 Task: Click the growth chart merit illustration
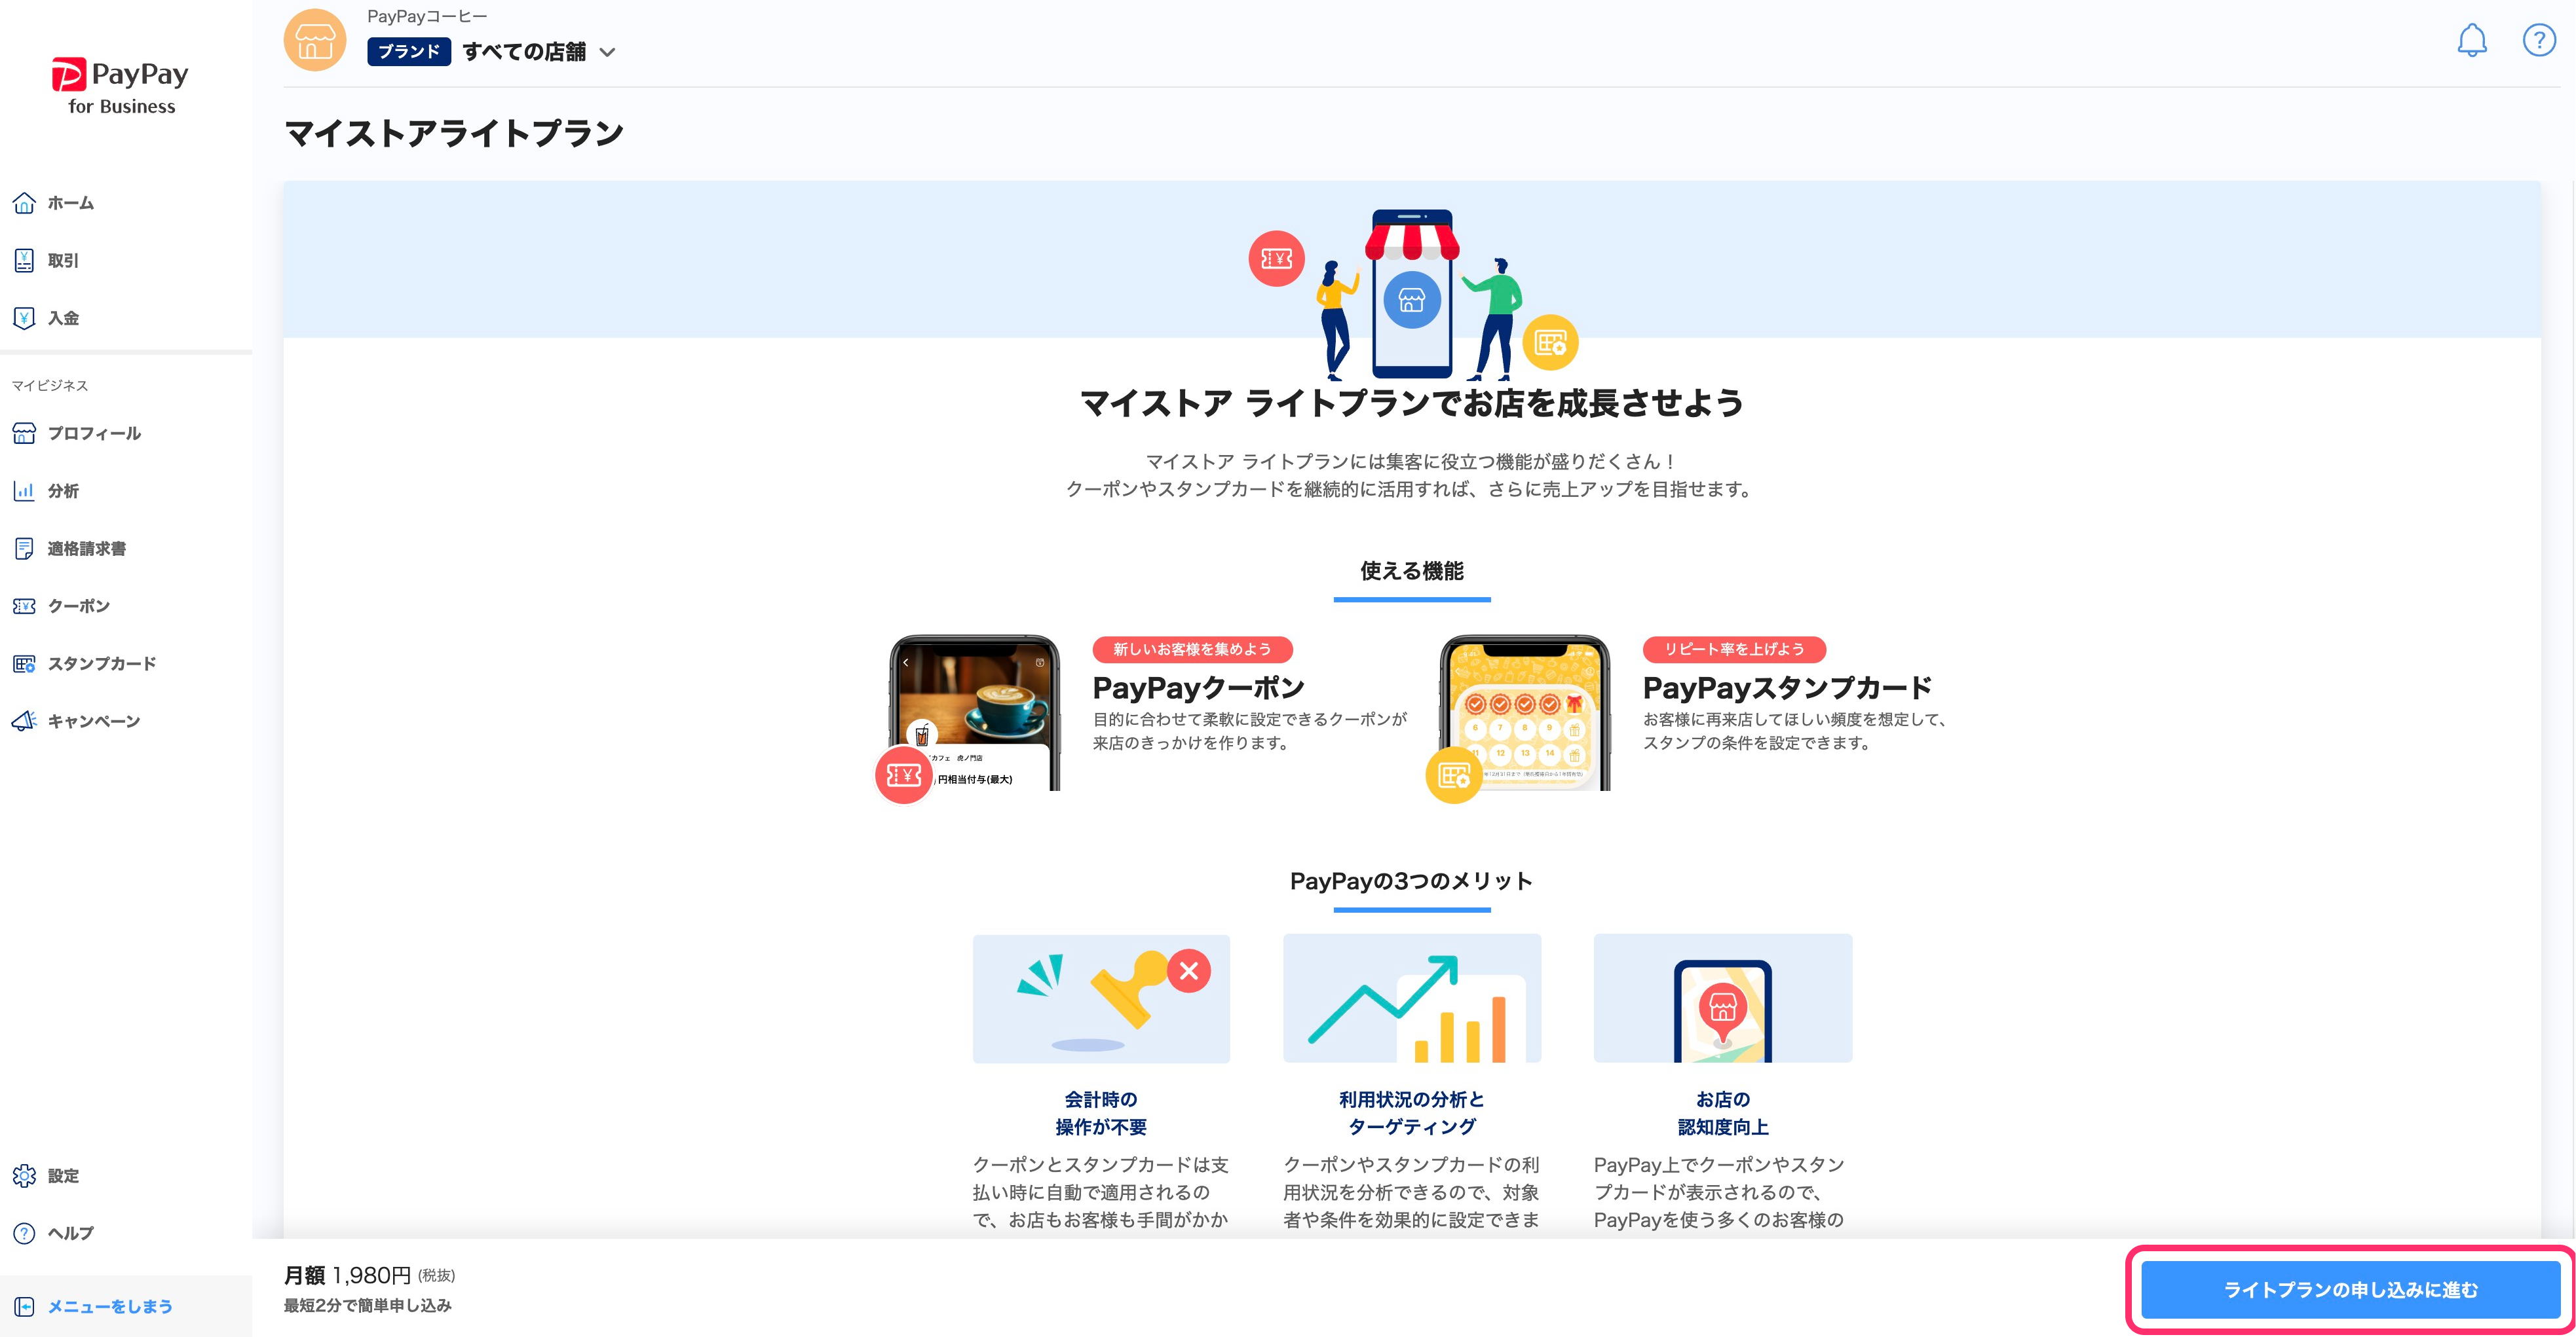(1411, 998)
